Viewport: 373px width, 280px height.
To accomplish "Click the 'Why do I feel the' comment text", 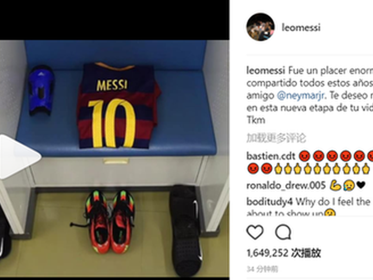I will [333, 202].
